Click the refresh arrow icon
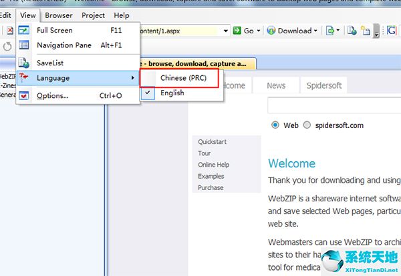Image resolution: width=401 pixels, height=276 pixels. pos(7,47)
